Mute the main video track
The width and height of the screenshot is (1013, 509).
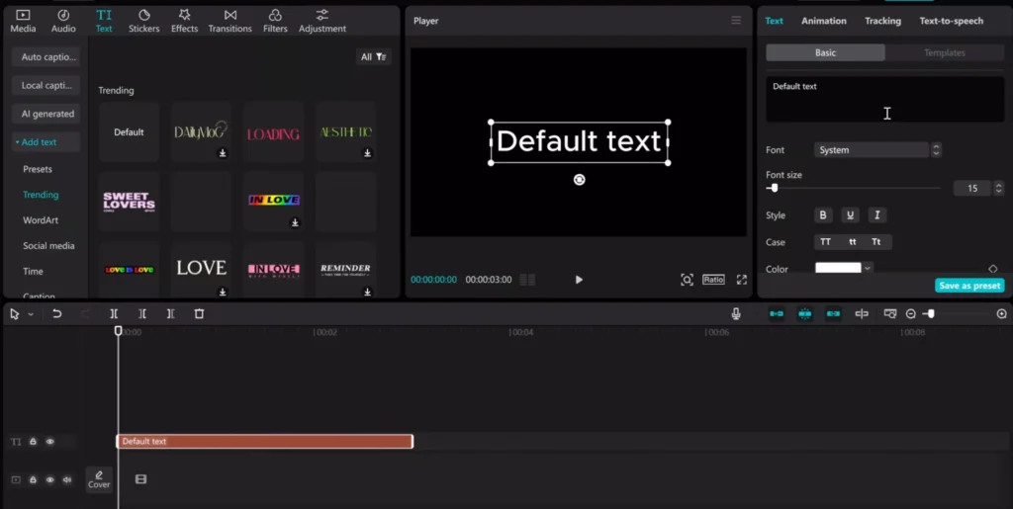pyautogui.click(x=67, y=479)
